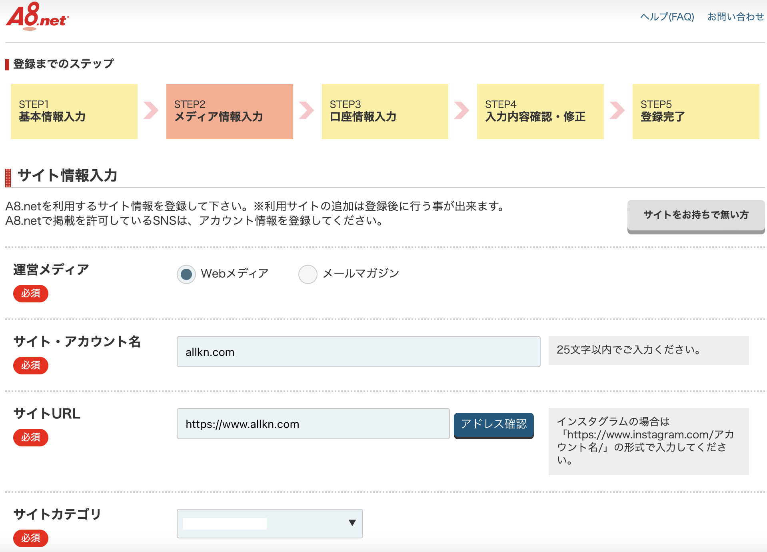This screenshot has height=552, width=767.
Task: Select the STEP2 メディア情報入力 step
Action: click(x=230, y=111)
